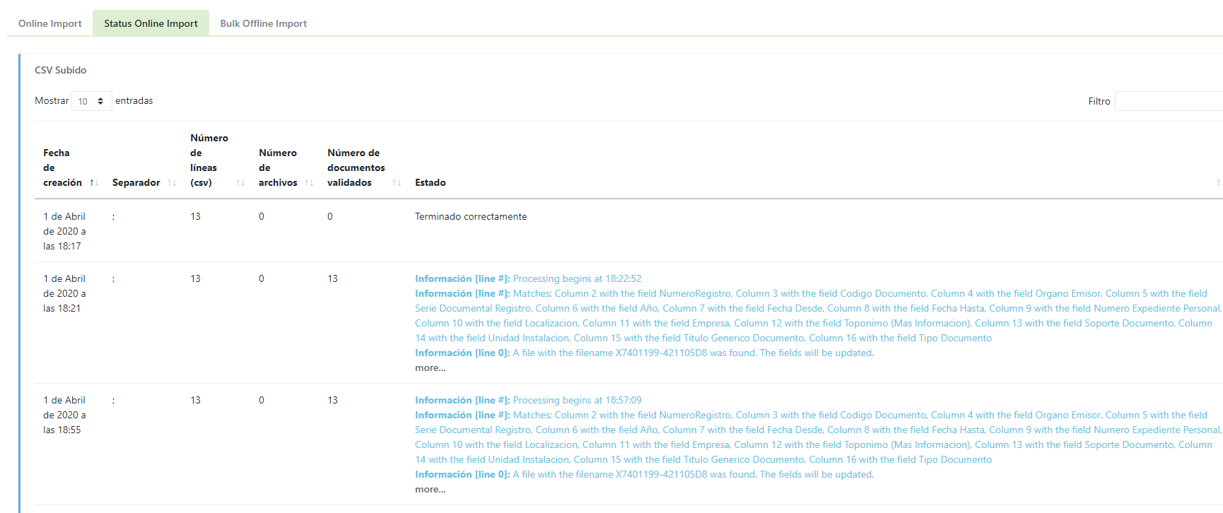Click the Separador column header text
Screen dimensions: 1223x513
[136, 183]
